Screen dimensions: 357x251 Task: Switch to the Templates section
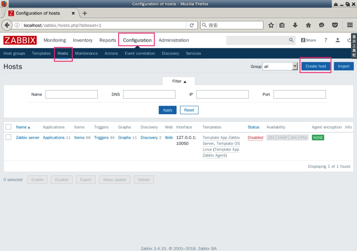(x=41, y=53)
